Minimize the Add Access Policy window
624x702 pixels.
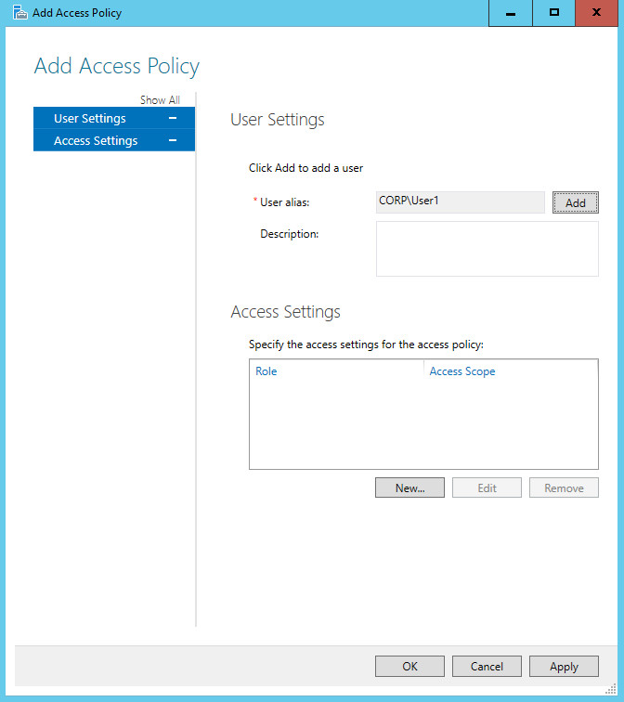(x=511, y=13)
